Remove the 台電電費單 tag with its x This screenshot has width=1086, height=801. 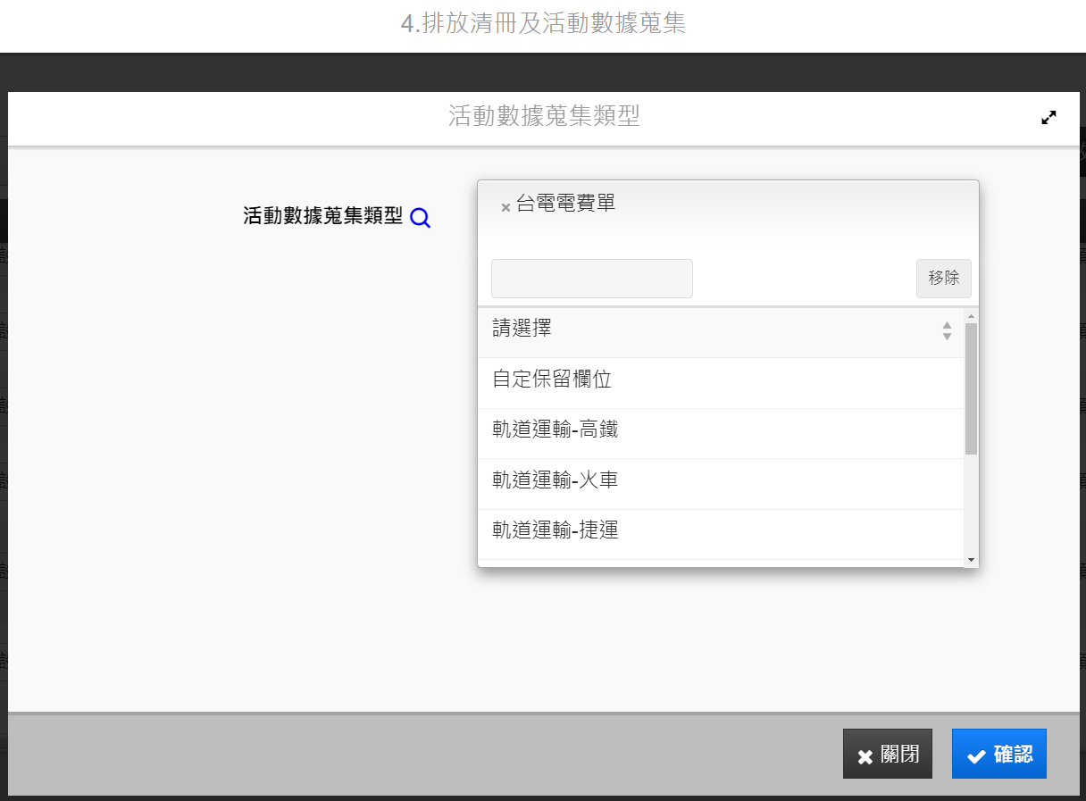505,207
